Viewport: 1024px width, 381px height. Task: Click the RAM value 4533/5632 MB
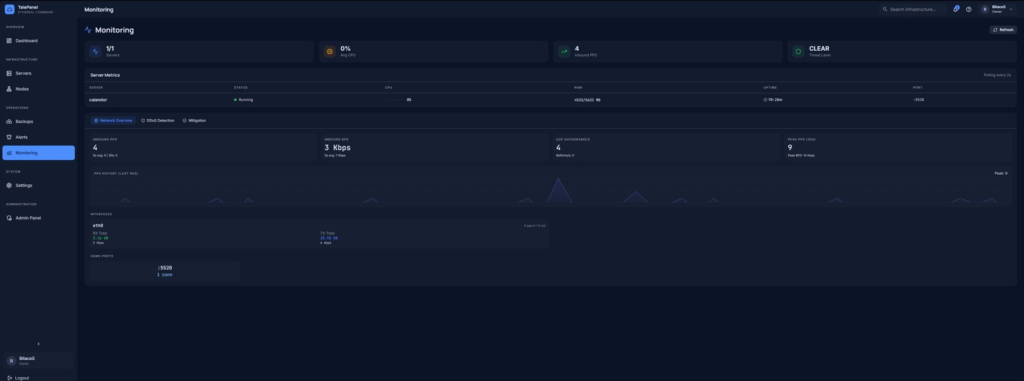pos(587,100)
